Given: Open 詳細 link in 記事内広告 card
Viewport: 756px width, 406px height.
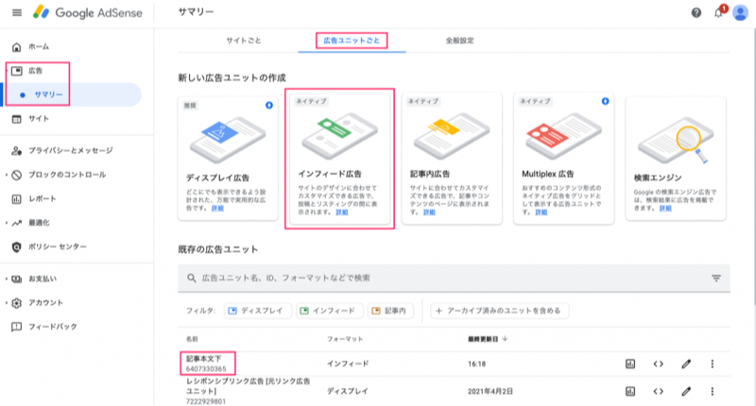Looking at the screenshot, I should coord(429,212).
